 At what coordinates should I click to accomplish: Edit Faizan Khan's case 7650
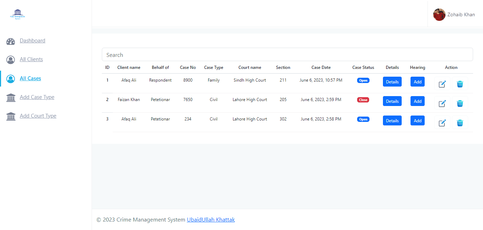[x=442, y=104]
